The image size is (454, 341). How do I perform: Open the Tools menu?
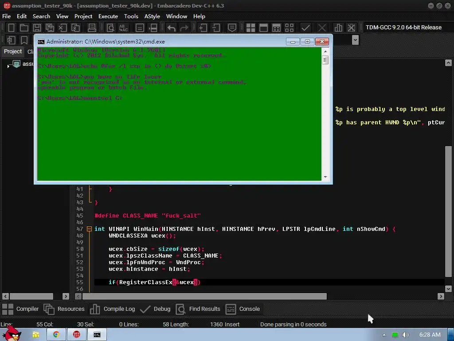coord(131,16)
